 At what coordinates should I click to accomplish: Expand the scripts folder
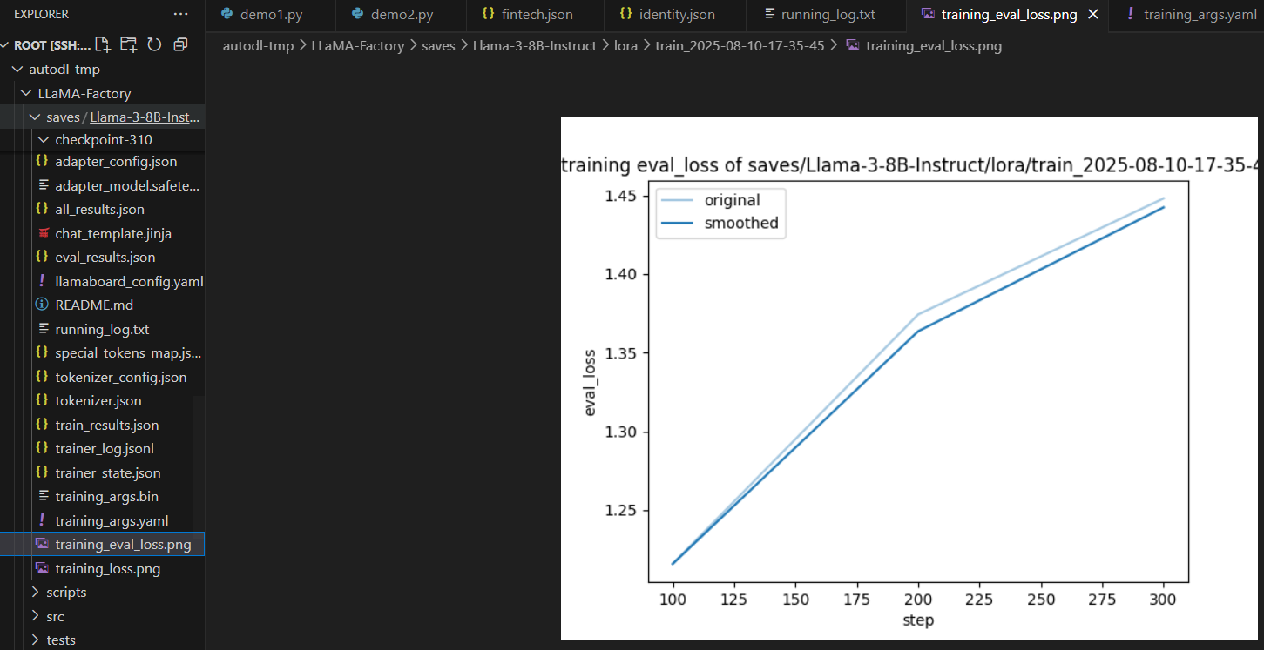(x=36, y=592)
